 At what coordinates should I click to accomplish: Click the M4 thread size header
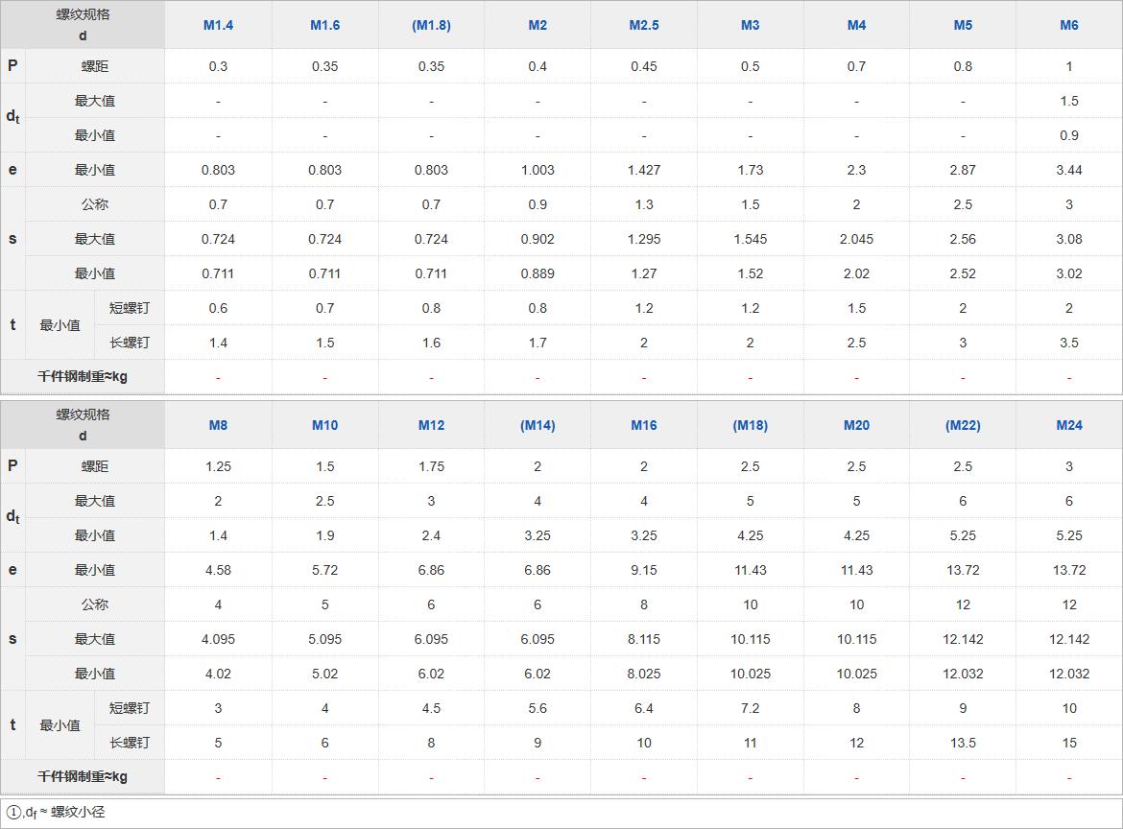coord(856,25)
